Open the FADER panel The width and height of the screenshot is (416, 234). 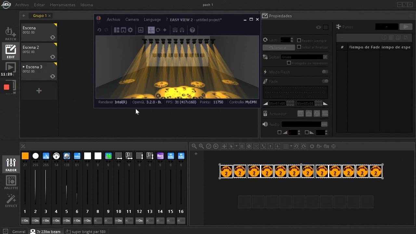click(11, 164)
